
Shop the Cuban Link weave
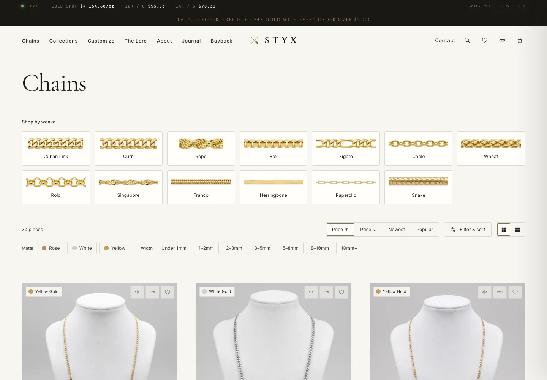(x=56, y=149)
